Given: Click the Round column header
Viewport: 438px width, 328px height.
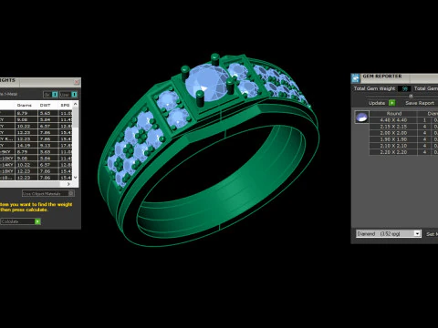Looking at the screenshot, I should (x=393, y=114).
